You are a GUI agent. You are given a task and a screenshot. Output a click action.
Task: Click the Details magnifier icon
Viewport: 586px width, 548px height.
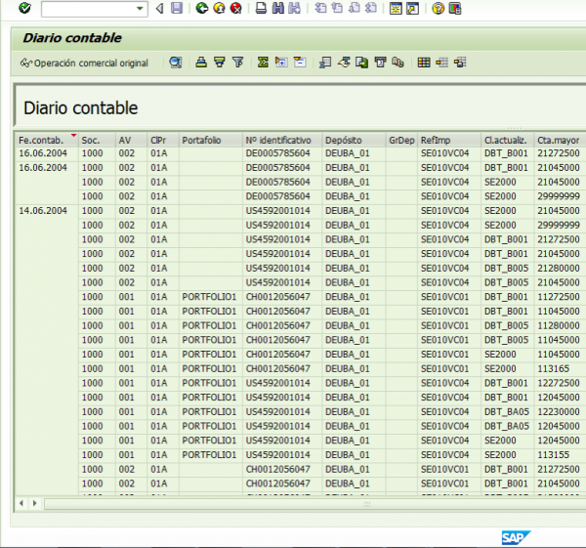point(175,63)
